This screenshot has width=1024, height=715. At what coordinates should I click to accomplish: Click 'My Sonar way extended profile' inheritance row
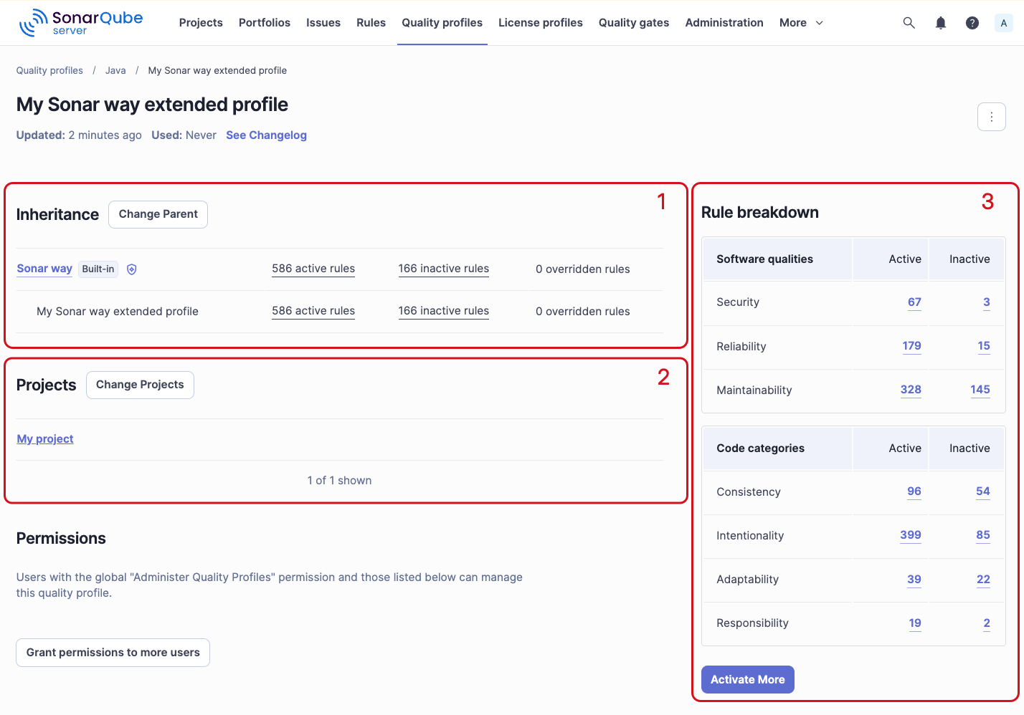click(339, 312)
